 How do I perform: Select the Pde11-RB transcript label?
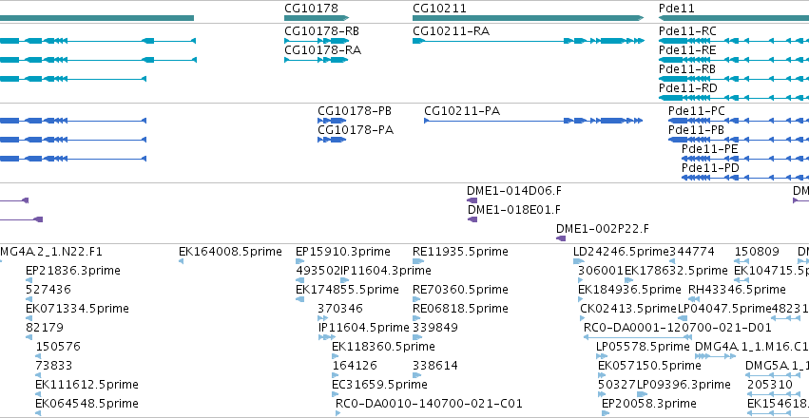point(687,69)
